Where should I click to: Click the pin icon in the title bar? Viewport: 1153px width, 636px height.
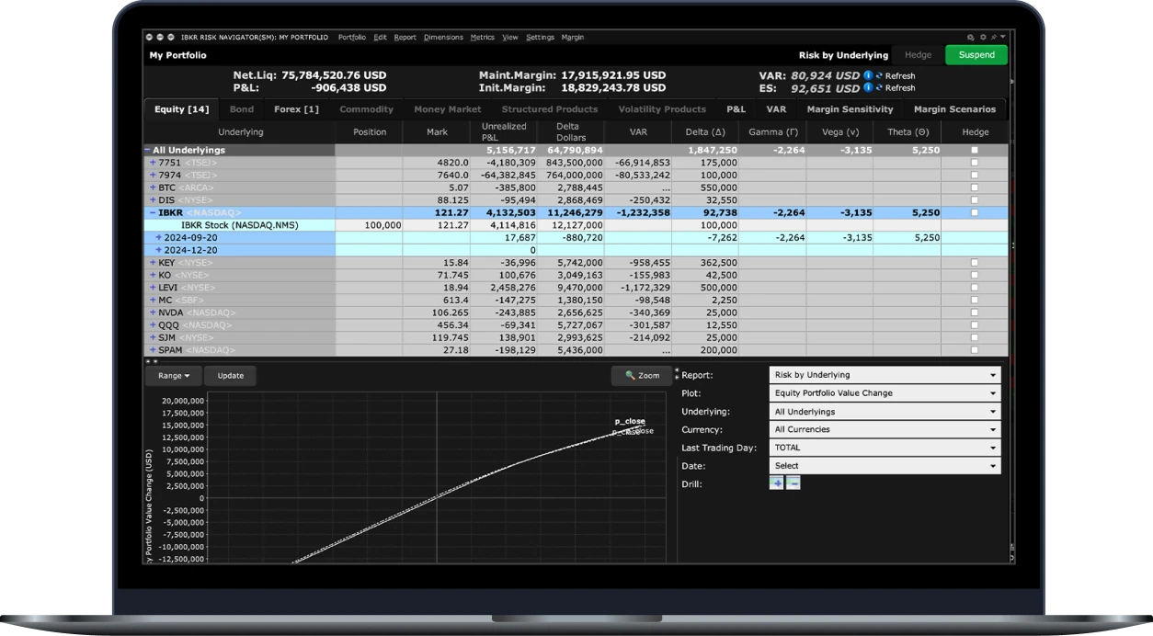tap(993, 38)
